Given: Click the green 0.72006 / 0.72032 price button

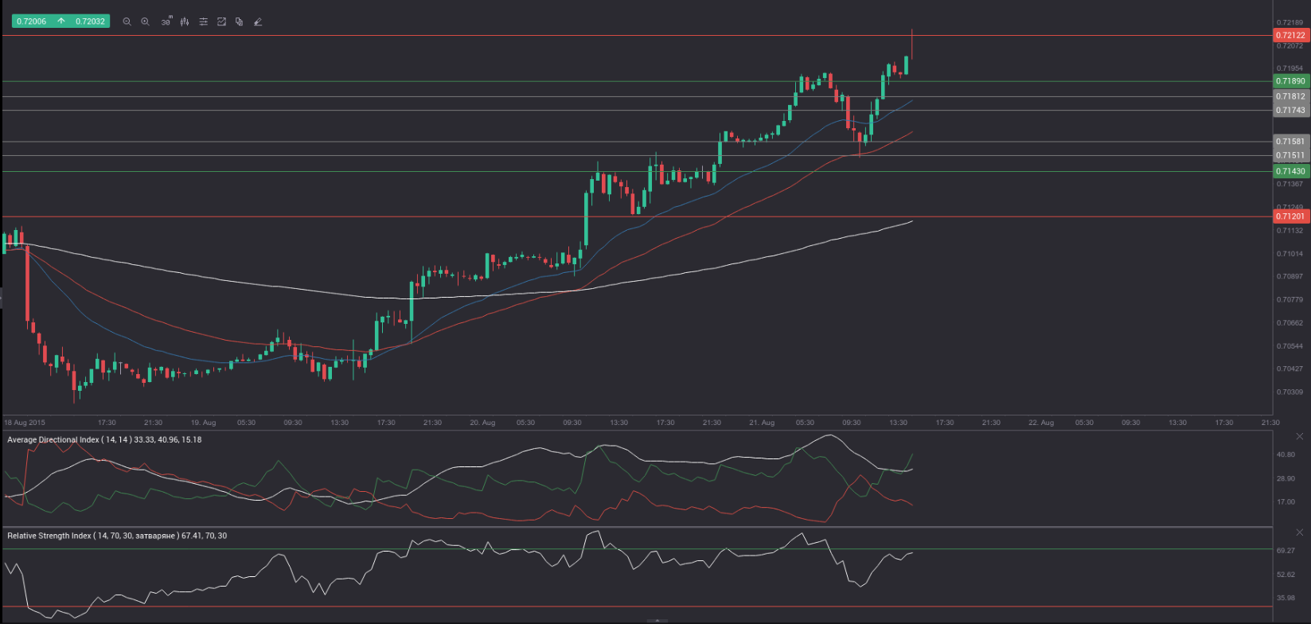Looking at the screenshot, I should click(x=60, y=21).
